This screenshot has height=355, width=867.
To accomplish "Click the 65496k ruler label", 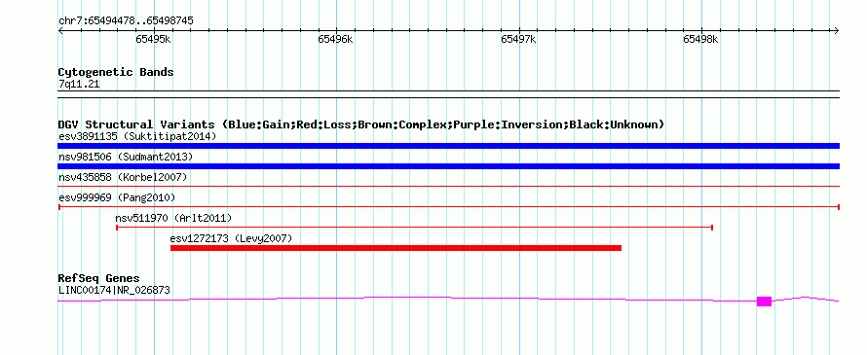I will (x=336, y=39).
